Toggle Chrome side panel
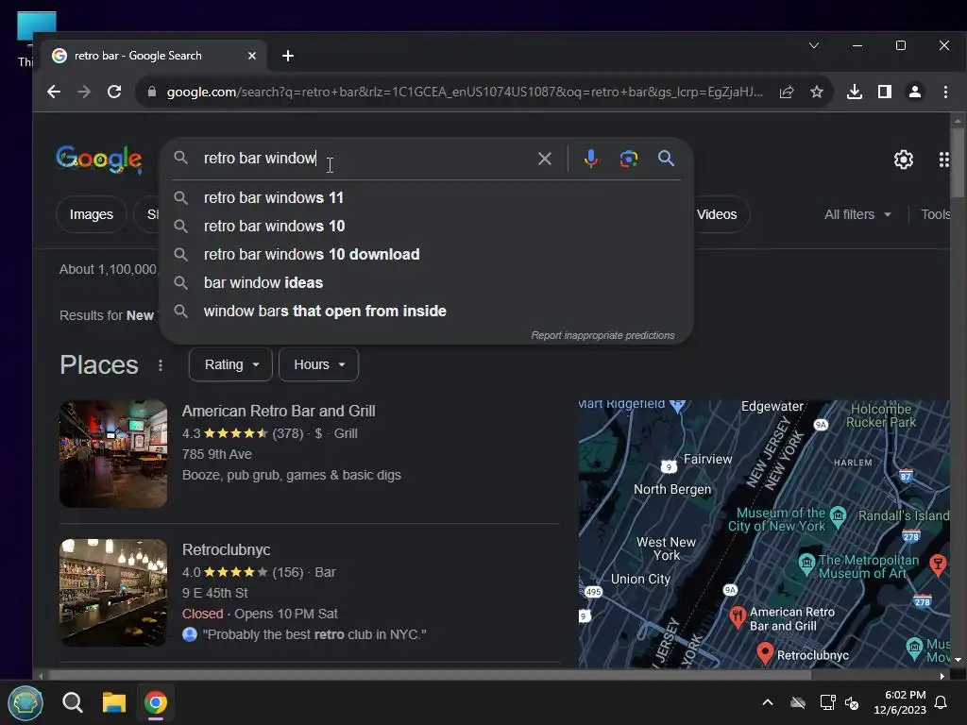The image size is (967, 725). [884, 92]
